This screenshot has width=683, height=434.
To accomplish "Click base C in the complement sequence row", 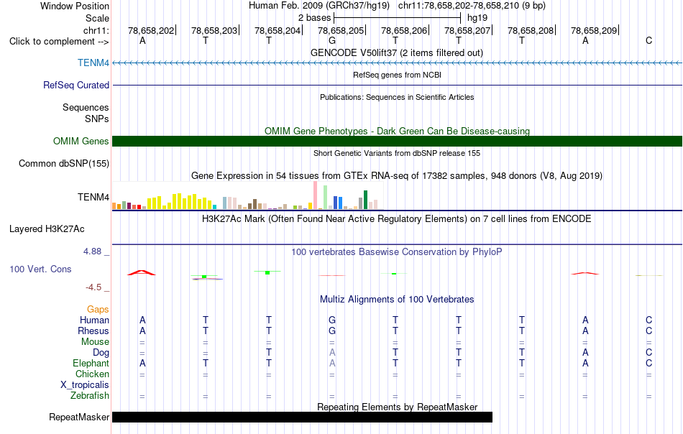I will [648, 41].
